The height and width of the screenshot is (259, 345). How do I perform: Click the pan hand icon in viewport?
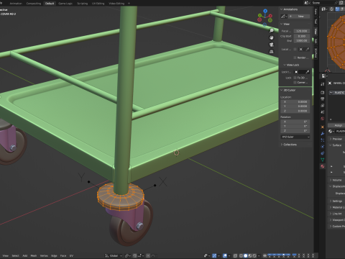(x=272, y=37)
